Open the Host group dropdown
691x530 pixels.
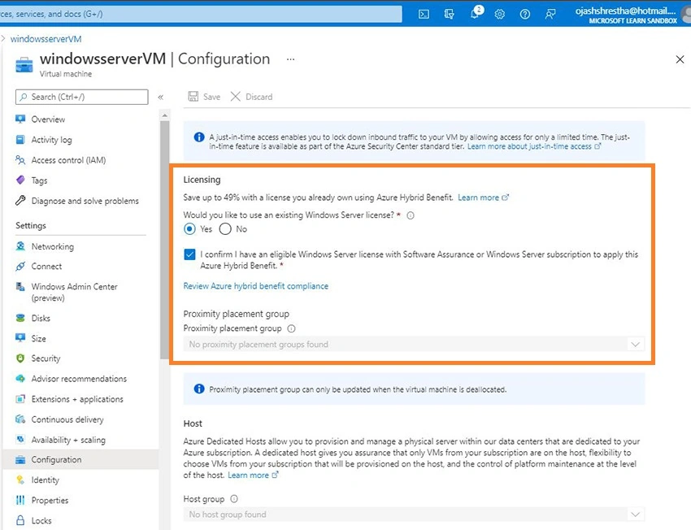[x=414, y=514]
